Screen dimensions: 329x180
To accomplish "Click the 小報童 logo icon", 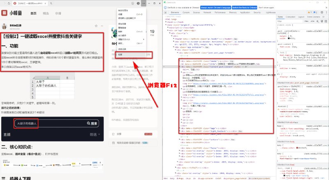I will click(x=6, y=14).
